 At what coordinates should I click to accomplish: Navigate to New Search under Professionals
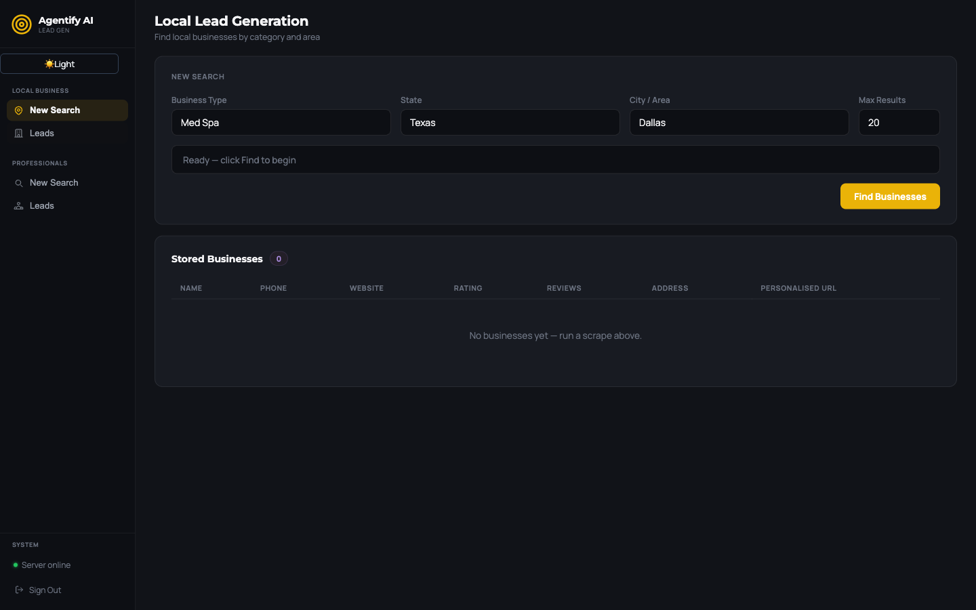point(54,182)
